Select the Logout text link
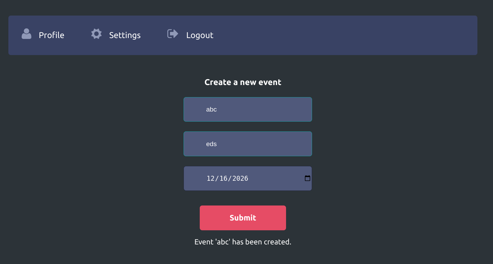This screenshot has height=264, width=493. point(200,35)
